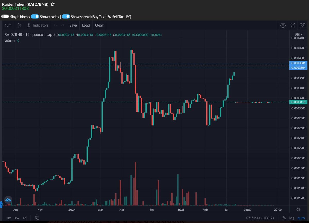Load a saved chart layout
Viewport: 309px width, 223px height.
(86, 25)
